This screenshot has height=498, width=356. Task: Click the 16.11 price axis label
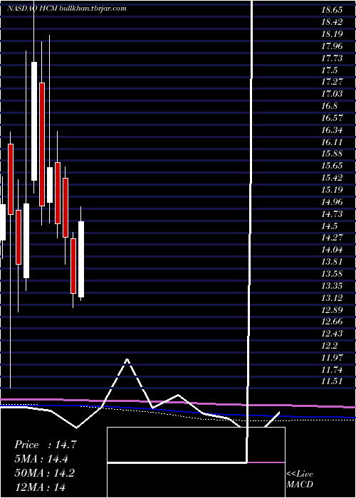332,142
